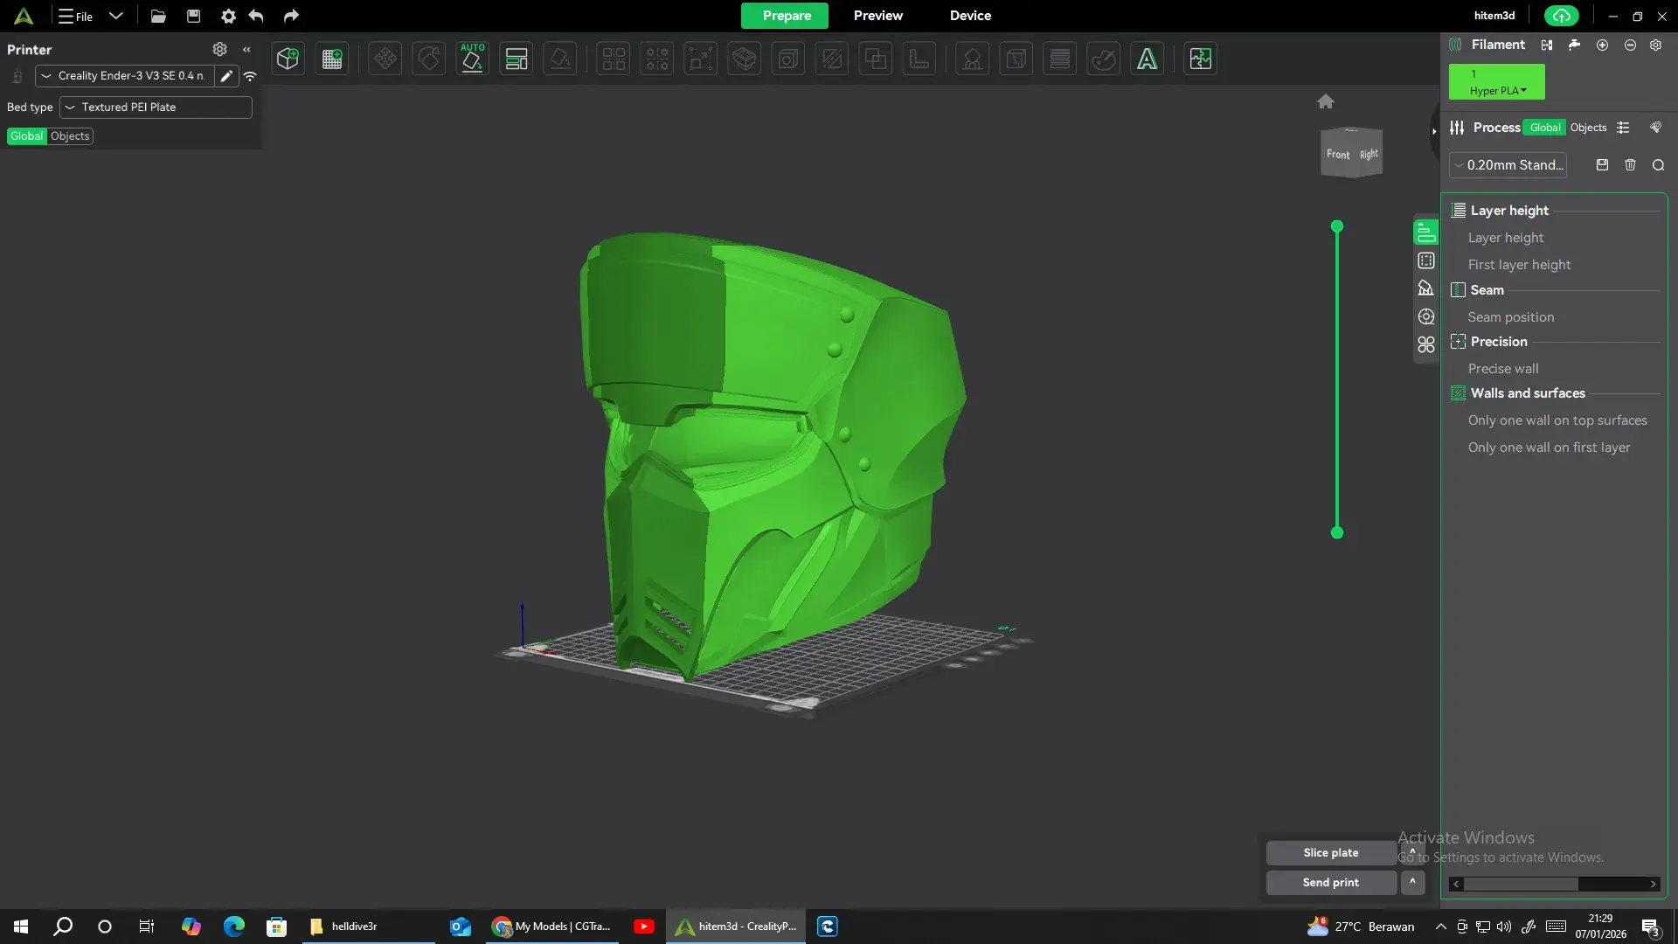
Task: Click the filament flushing volumes faucet icon
Action: pos(1574,45)
